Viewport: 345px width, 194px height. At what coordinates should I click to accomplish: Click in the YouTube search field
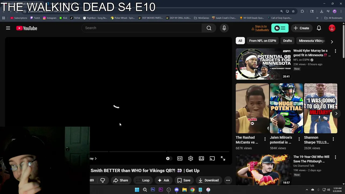coord(142,28)
